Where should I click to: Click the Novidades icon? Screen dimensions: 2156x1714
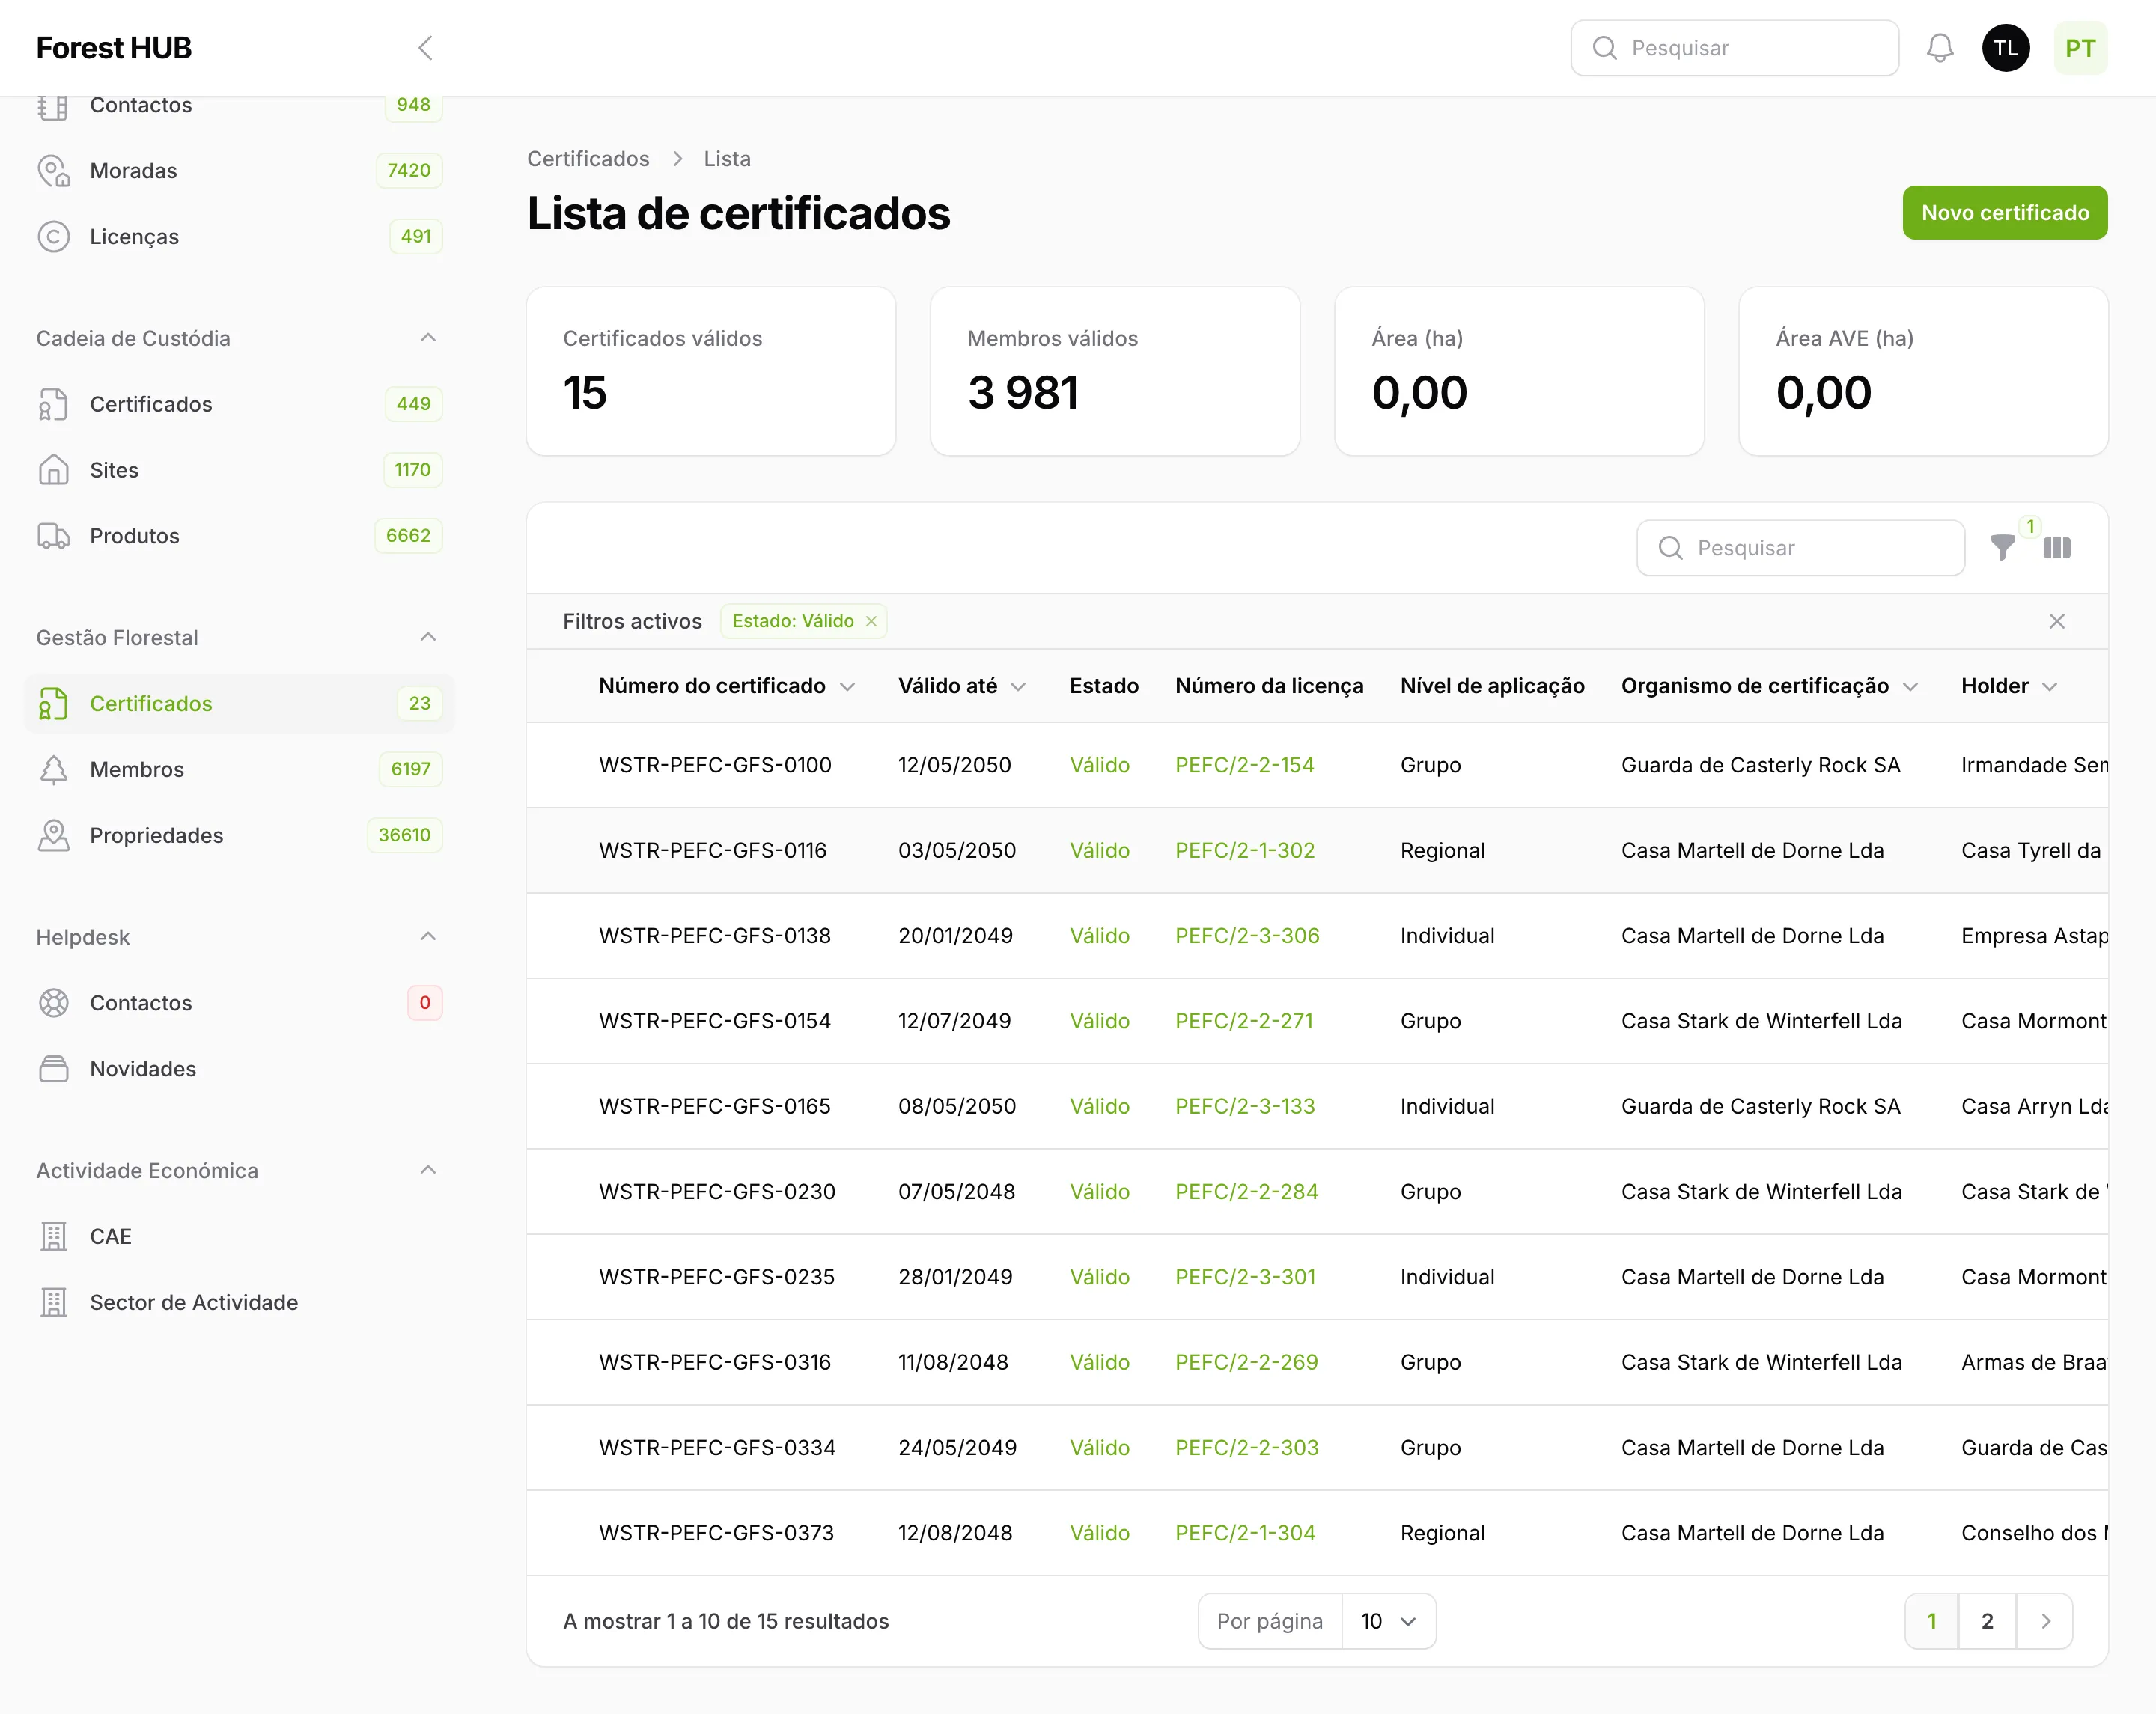54,1069
